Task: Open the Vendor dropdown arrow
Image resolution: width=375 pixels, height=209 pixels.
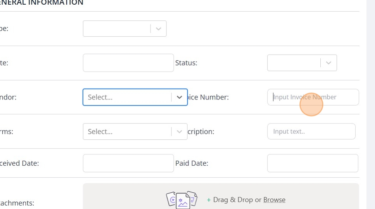Action: click(179, 97)
